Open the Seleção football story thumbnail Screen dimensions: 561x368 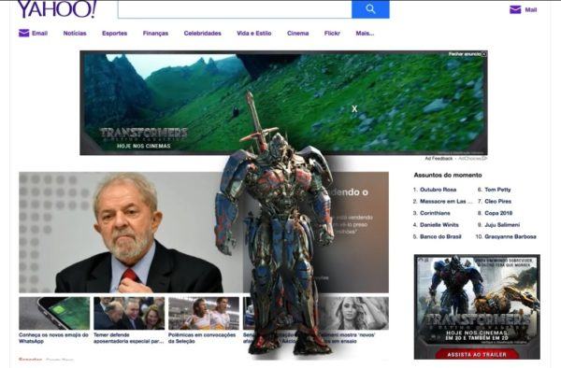(x=204, y=313)
